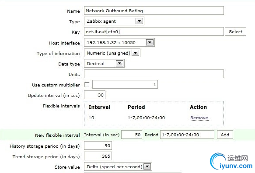Open the Type dropdown showing Zabbix agent

coord(114,21)
